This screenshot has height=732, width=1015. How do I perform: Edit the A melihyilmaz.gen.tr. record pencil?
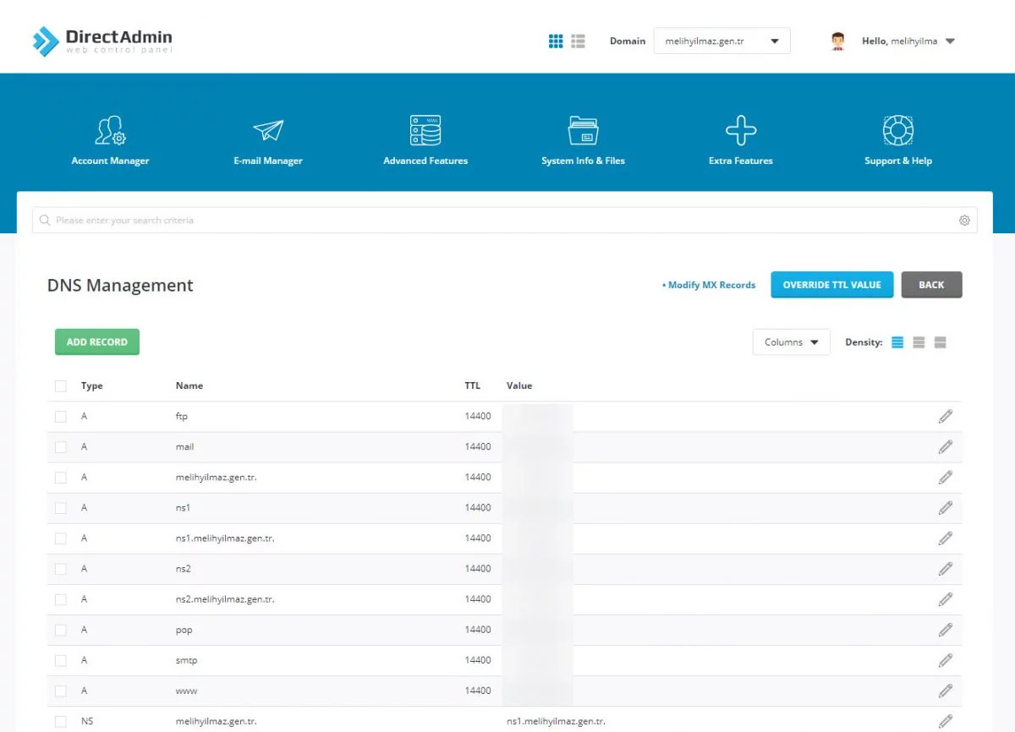(x=946, y=477)
